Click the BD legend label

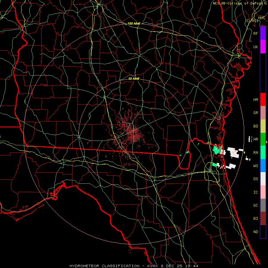[x=256, y=126]
